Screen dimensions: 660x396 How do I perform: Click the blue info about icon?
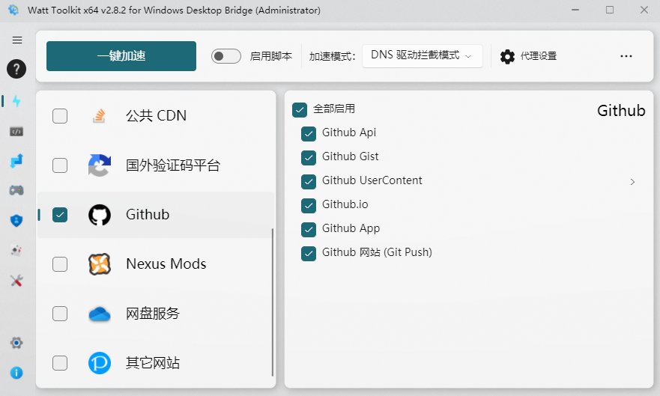click(16, 372)
